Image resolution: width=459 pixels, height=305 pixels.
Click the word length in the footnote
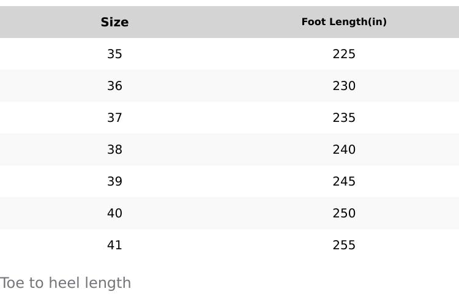point(108,284)
